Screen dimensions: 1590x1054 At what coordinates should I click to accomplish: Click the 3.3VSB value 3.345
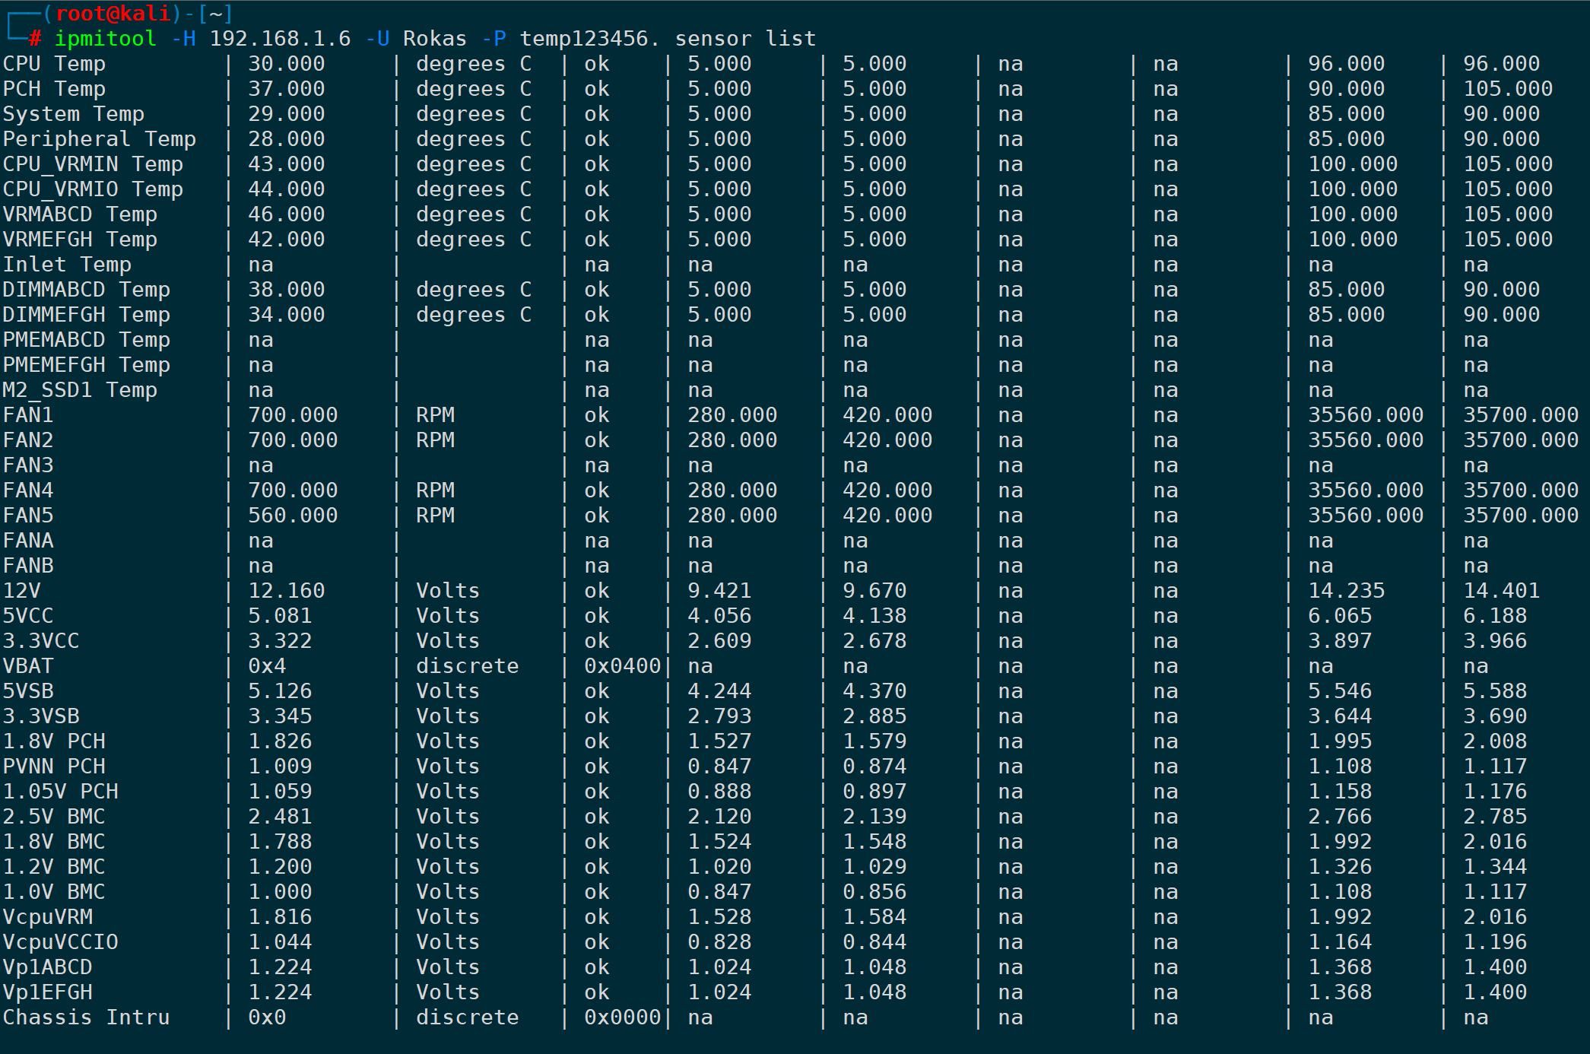pos(280,716)
